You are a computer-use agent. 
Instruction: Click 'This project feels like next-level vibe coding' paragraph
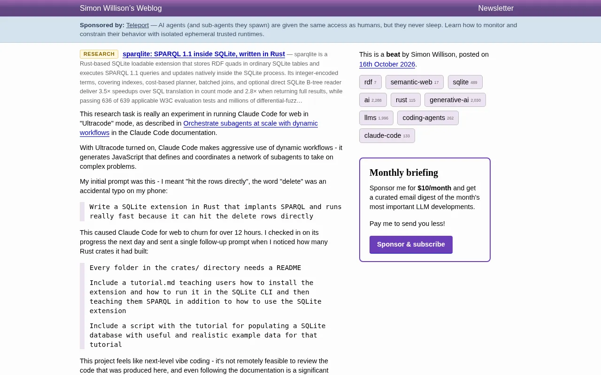pyautogui.click(x=204, y=366)
